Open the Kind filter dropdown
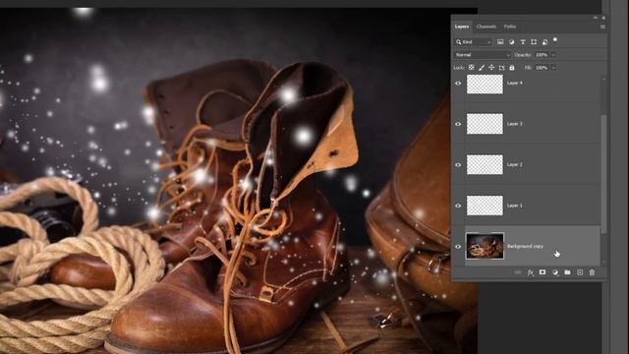 [x=474, y=41]
